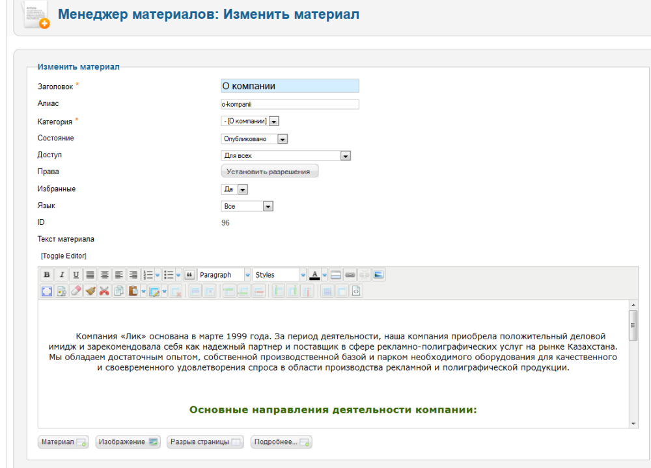Click the Установить разрешения button
This screenshot has height=468, width=651.
click(270, 172)
